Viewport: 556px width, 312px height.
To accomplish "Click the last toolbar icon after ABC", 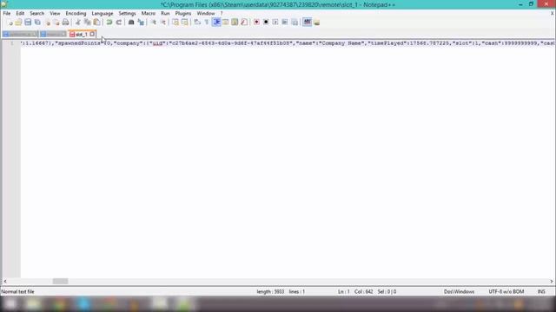I will tap(316, 23).
